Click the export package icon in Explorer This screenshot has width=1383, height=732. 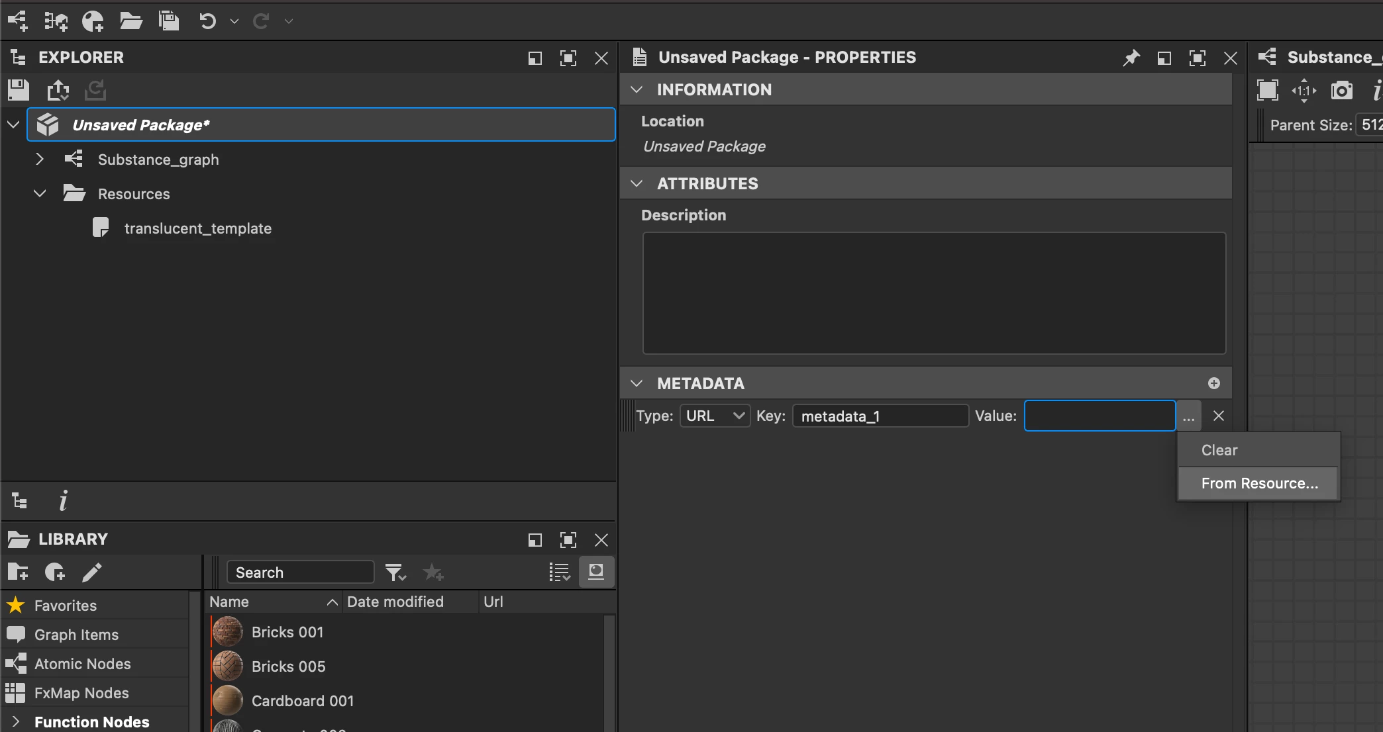[58, 90]
